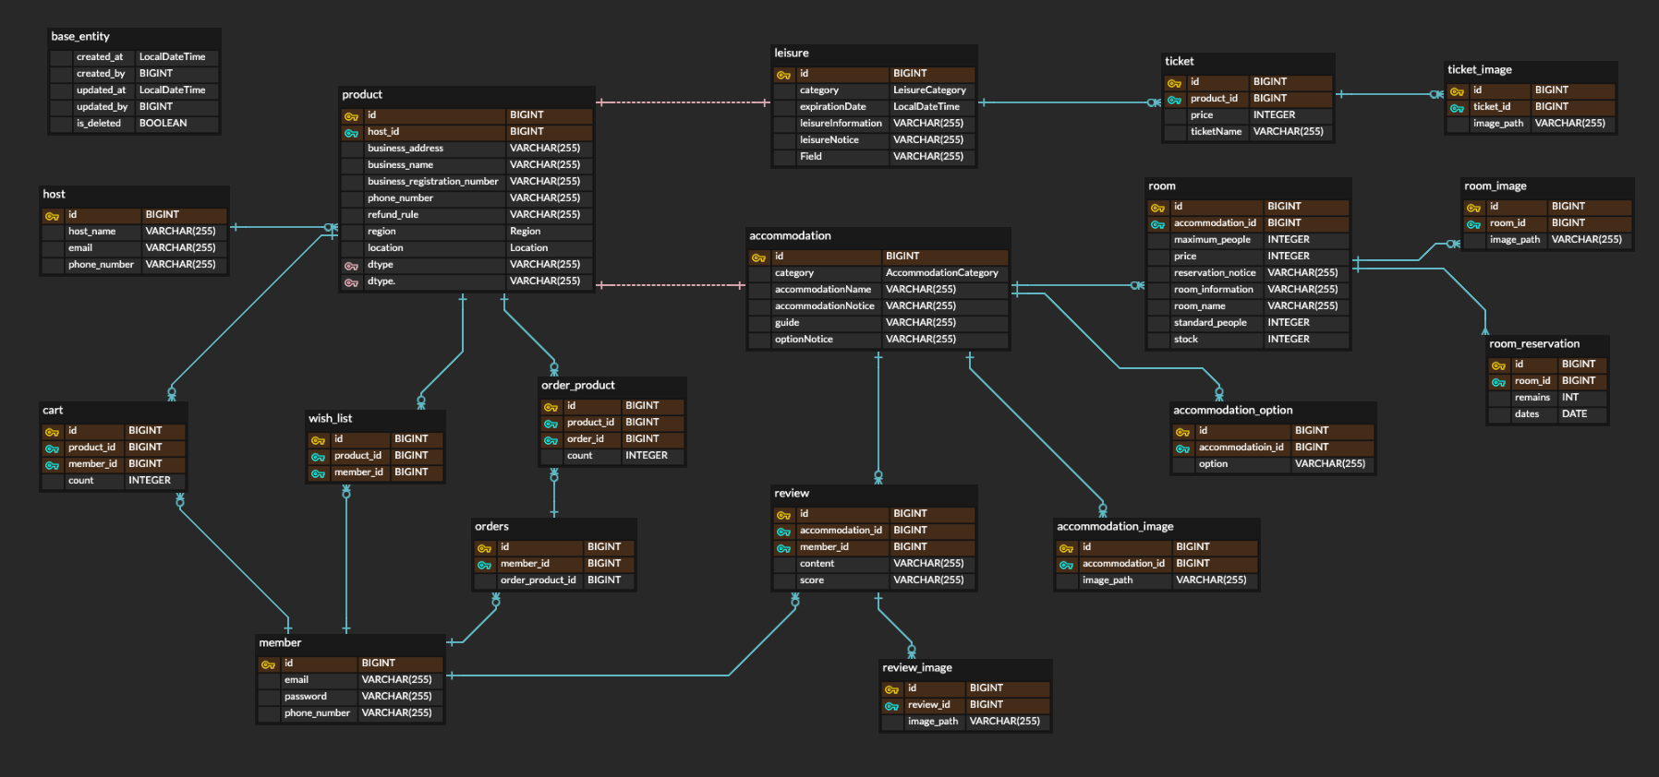
Task: Click the room_reservation table title
Action: (1534, 343)
